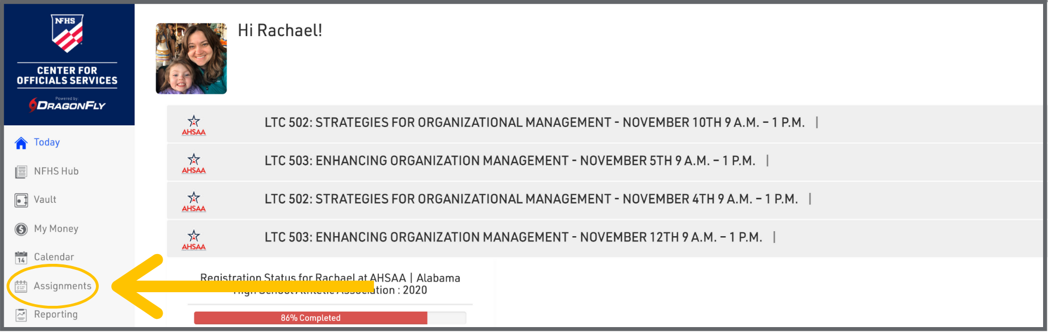Viewport: 1048px width, 332px height.
Task: Click the NFHS shield logo
Action: tap(67, 33)
